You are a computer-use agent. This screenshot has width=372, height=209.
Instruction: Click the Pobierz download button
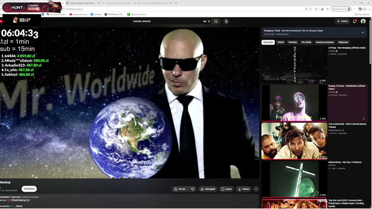coord(244,189)
